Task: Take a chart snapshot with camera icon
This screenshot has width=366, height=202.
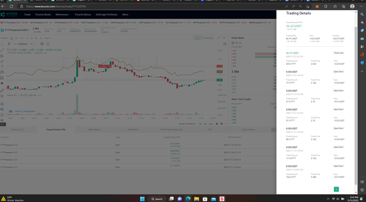Action: [225, 44]
